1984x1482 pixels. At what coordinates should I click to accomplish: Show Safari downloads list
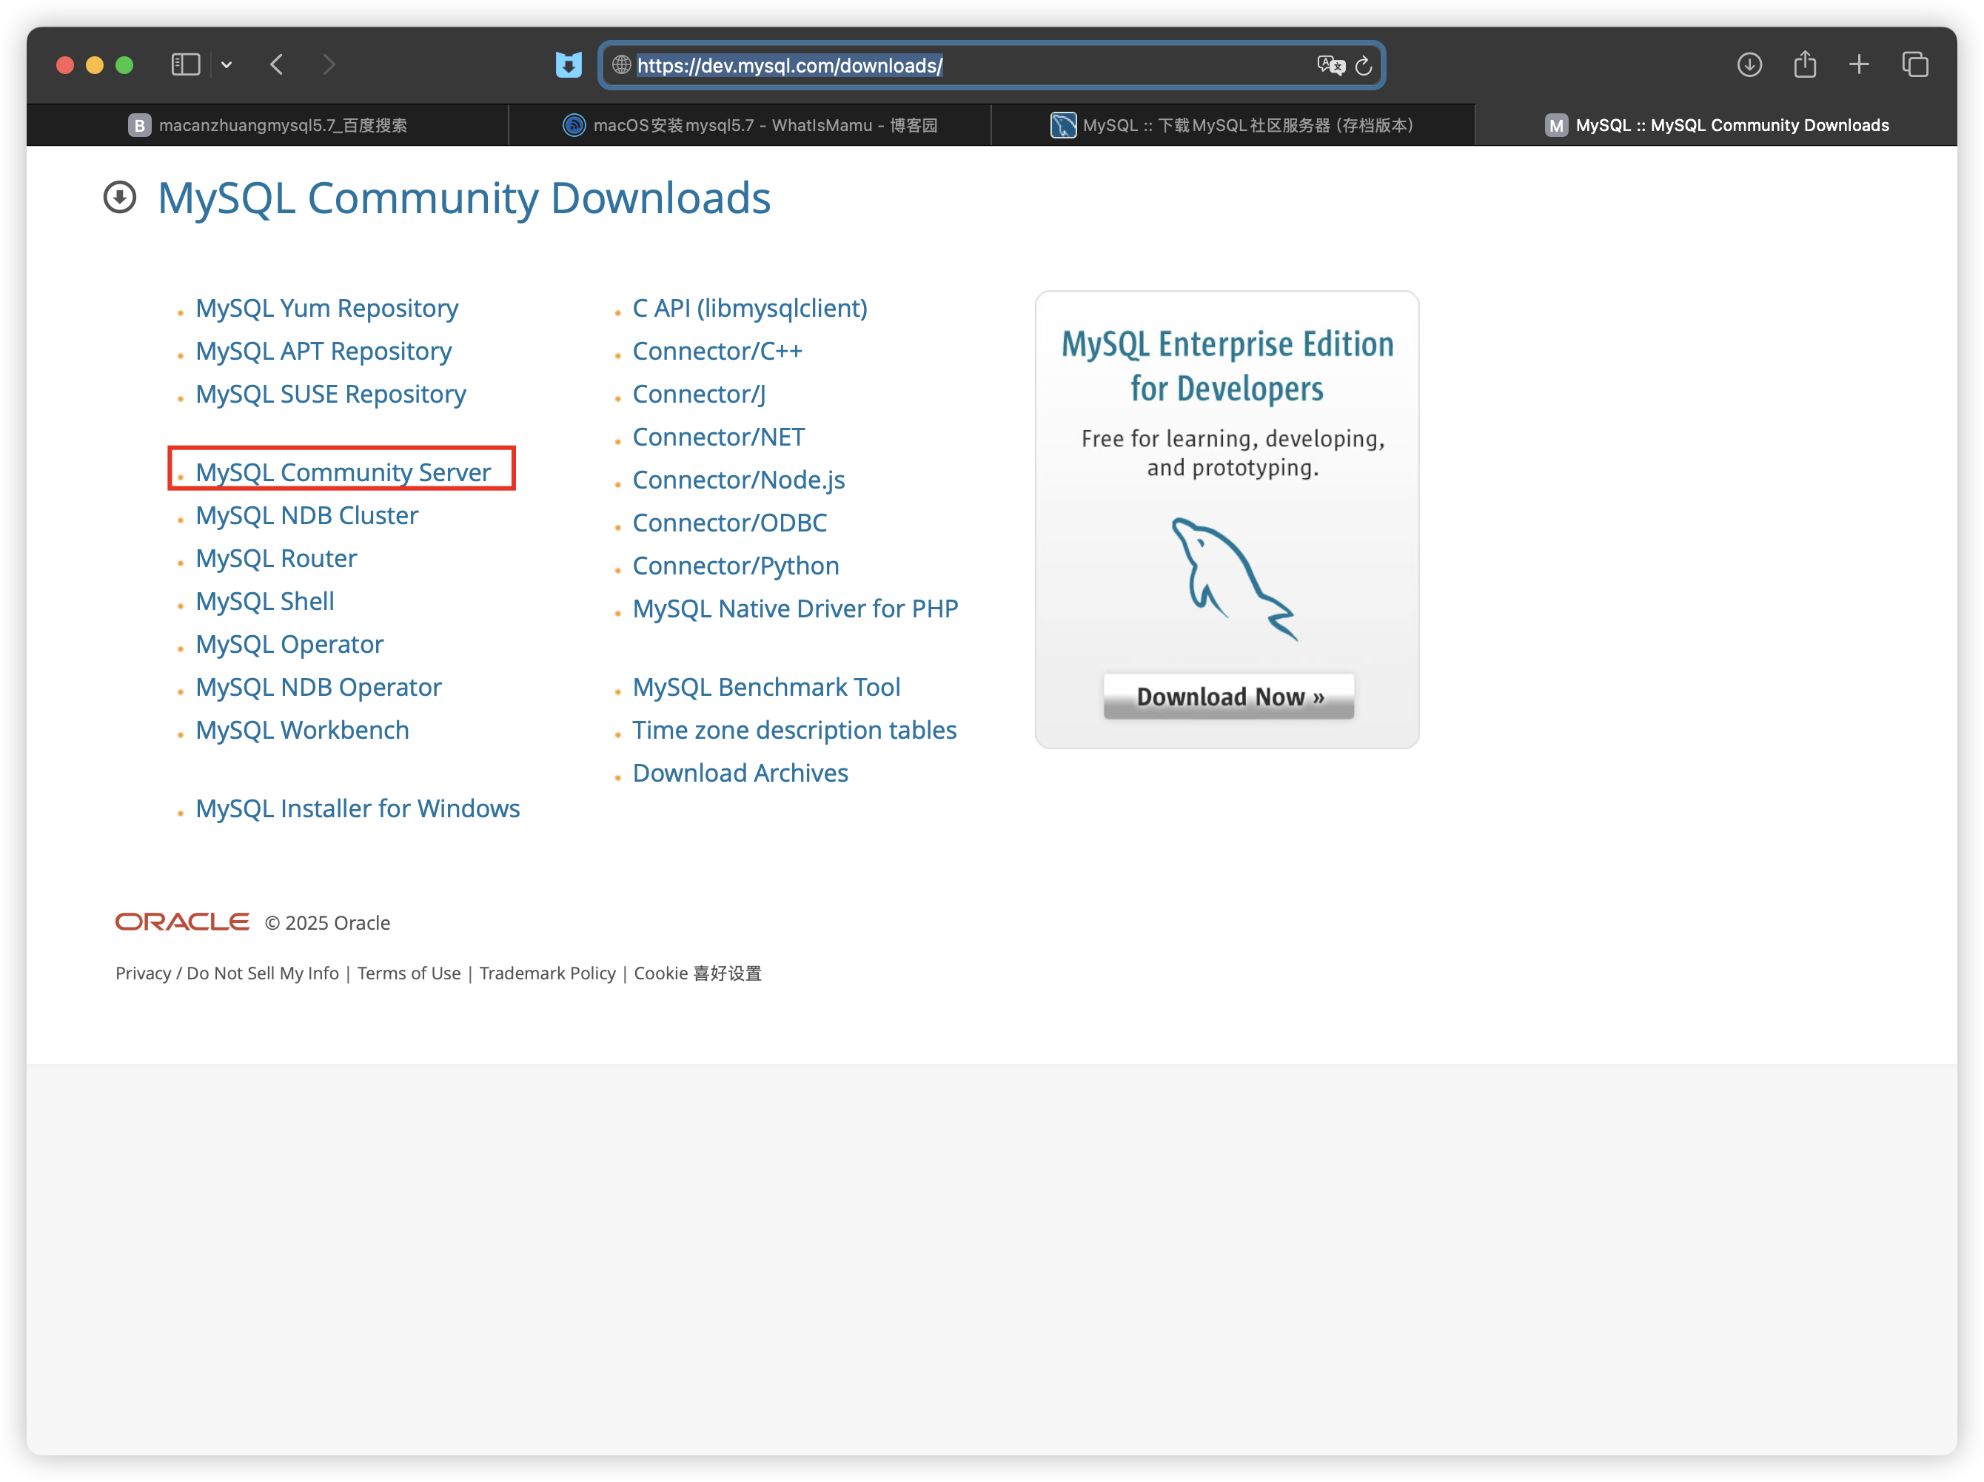(1749, 64)
